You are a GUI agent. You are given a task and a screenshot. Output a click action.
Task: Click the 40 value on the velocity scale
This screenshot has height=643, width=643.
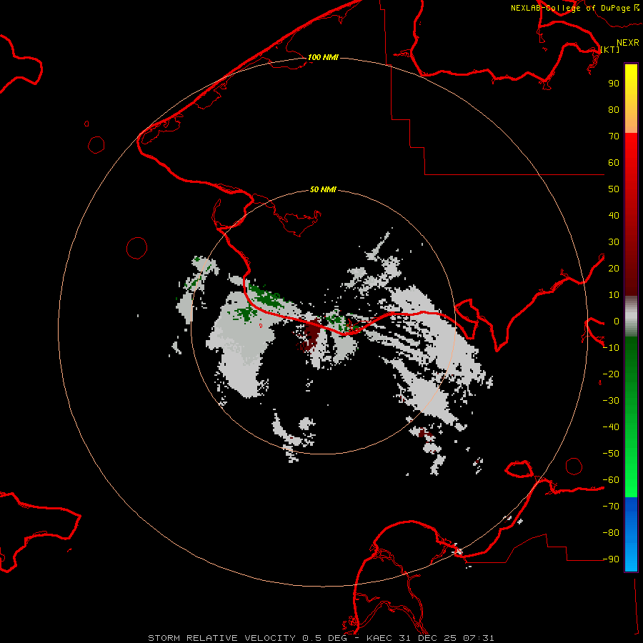pyautogui.click(x=614, y=216)
